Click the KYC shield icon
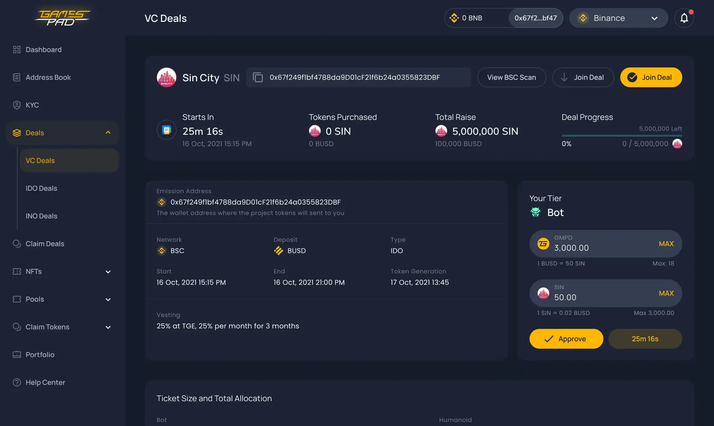Image resolution: width=714 pixels, height=426 pixels. point(17,105)
